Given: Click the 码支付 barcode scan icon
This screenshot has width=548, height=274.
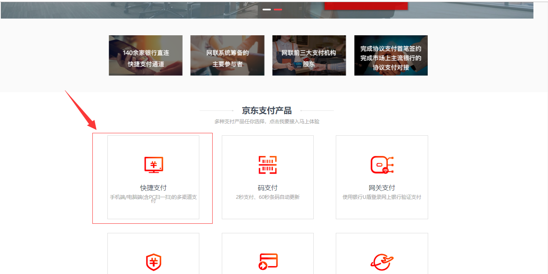Looking at the screenshot, I should pyautogui.click(x=268, y=165).
